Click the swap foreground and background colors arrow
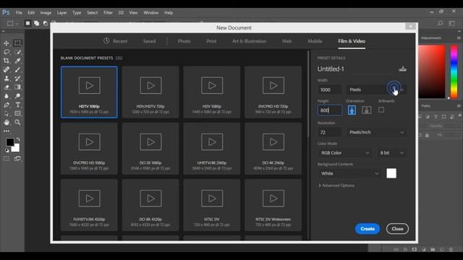Image resolution: width=463 pixels, height=260 pixels. [x=18, y=139]
